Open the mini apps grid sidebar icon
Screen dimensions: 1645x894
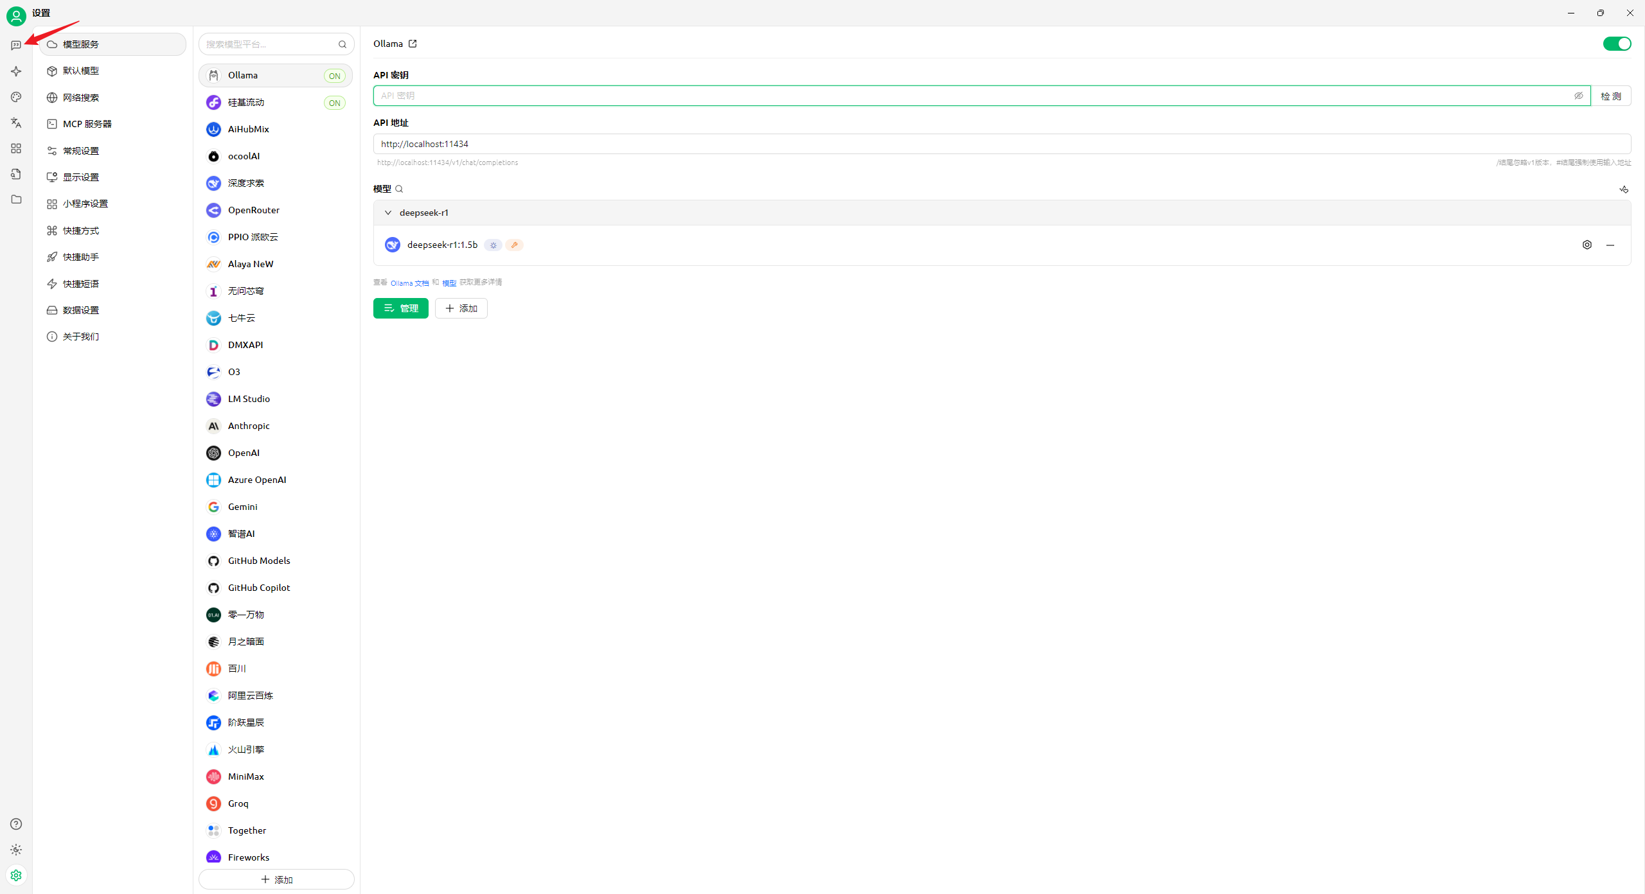(16, 148)
